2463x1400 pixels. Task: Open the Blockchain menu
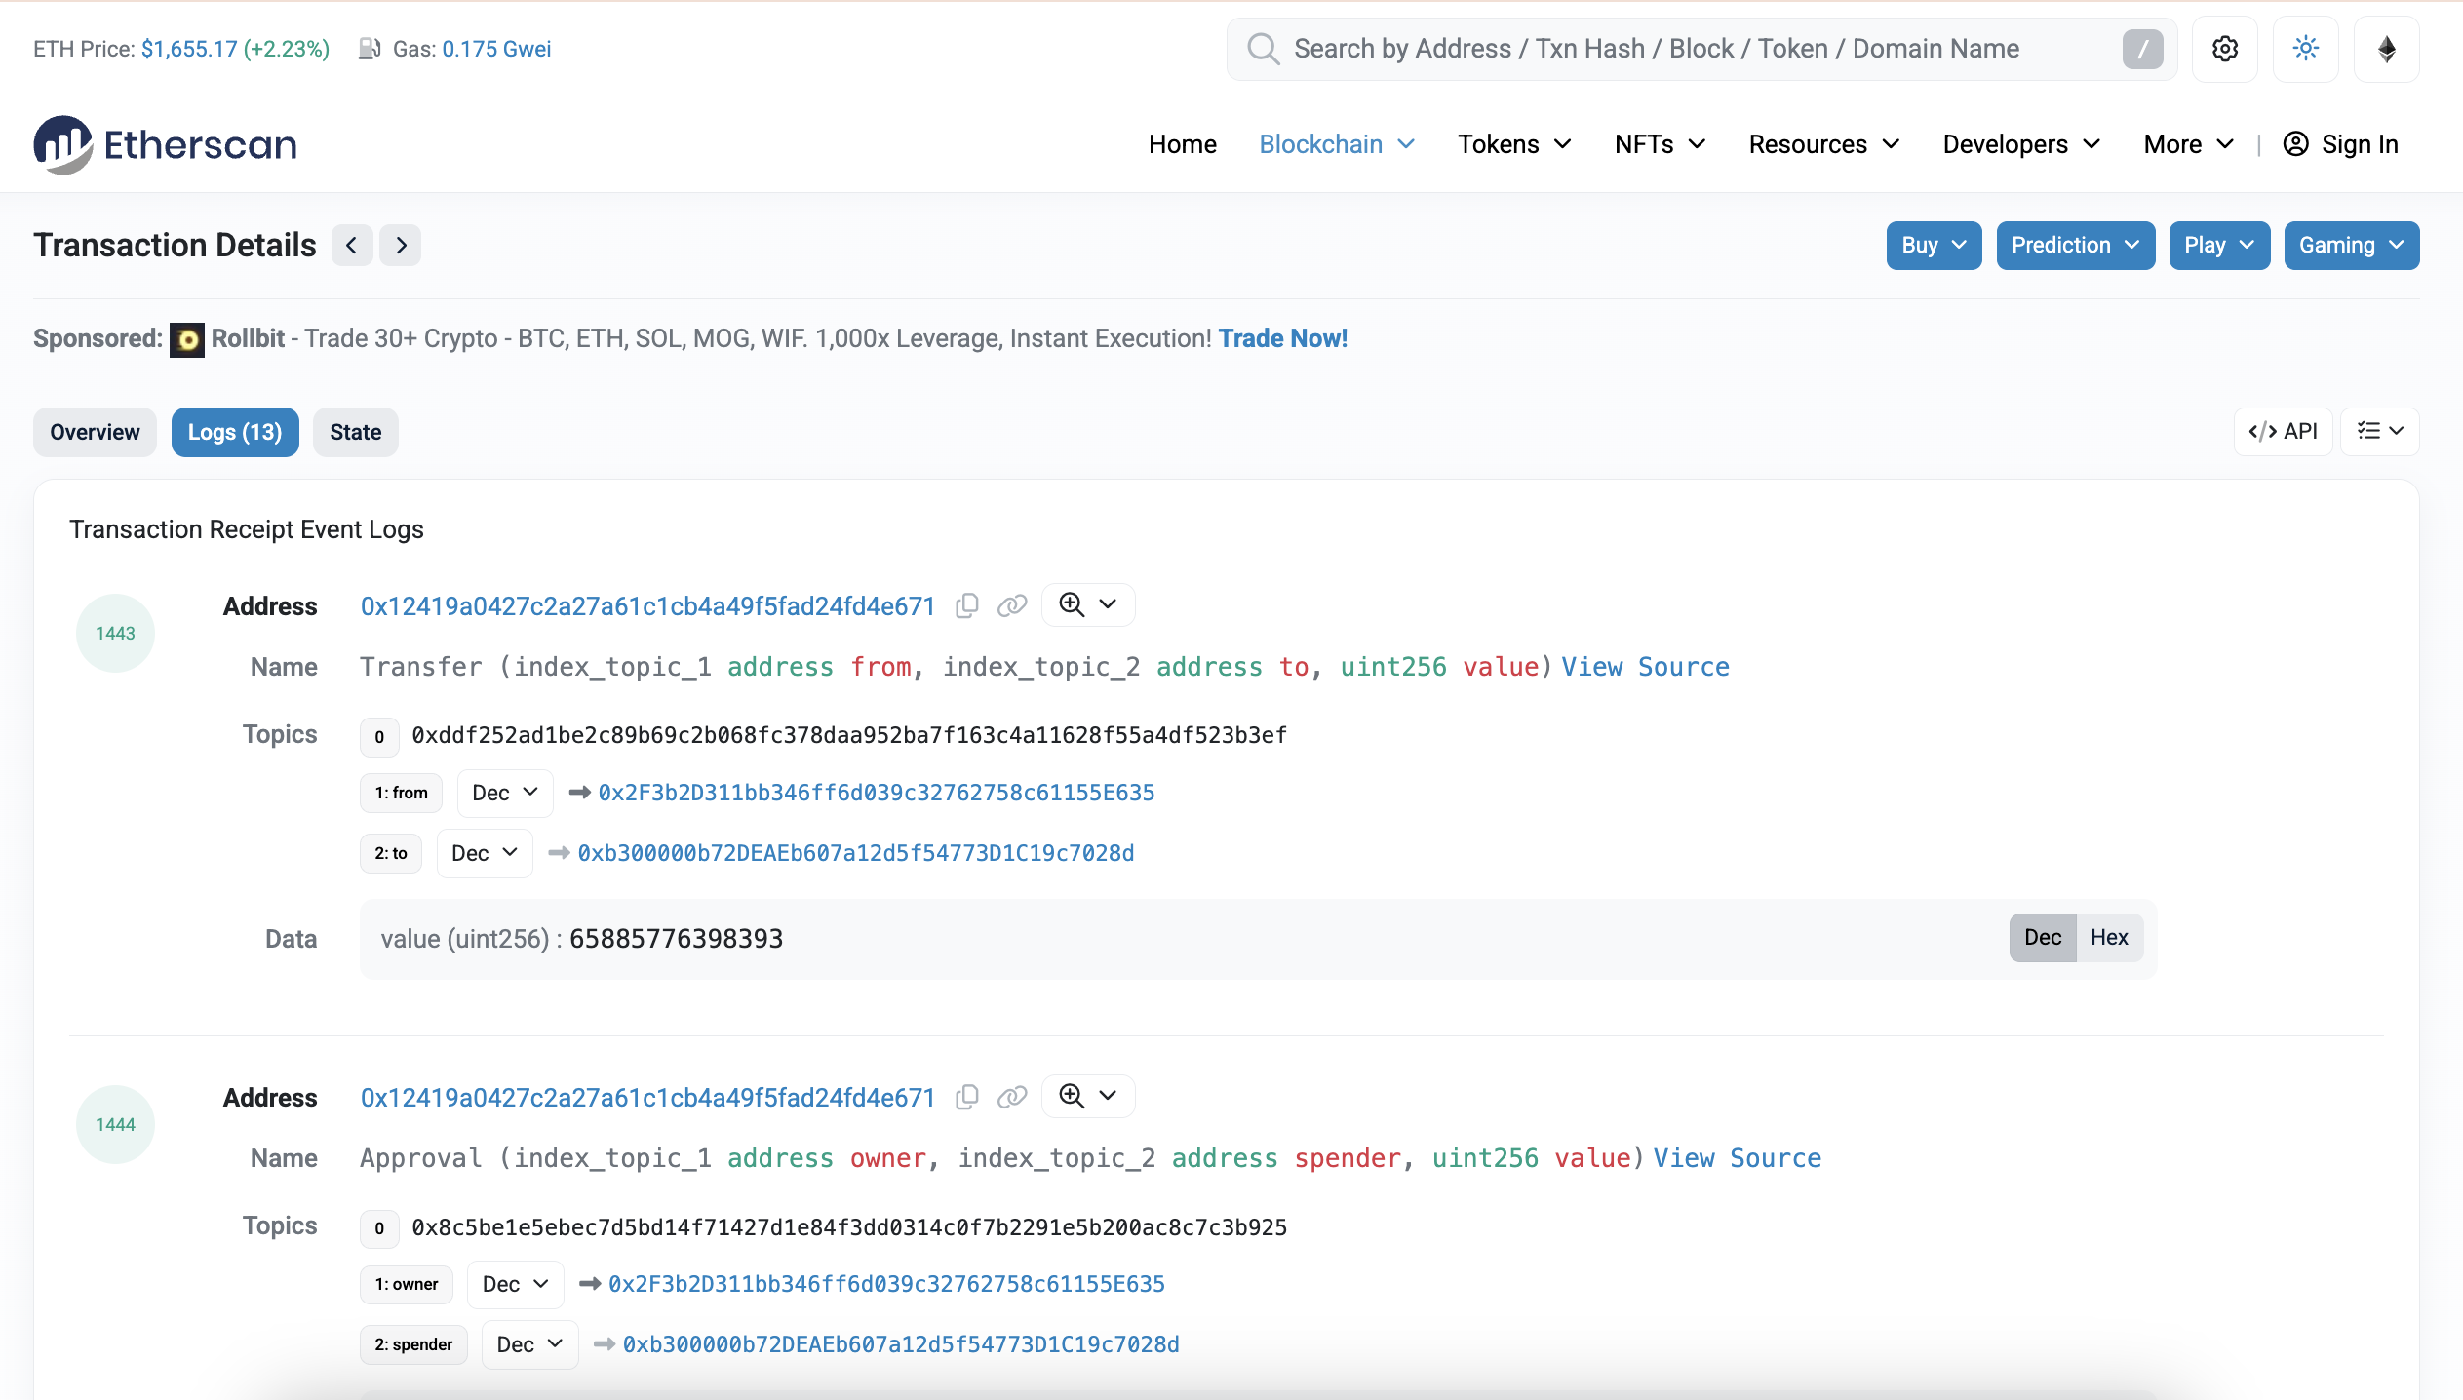pyautogui.click(x=1337, y=144)
